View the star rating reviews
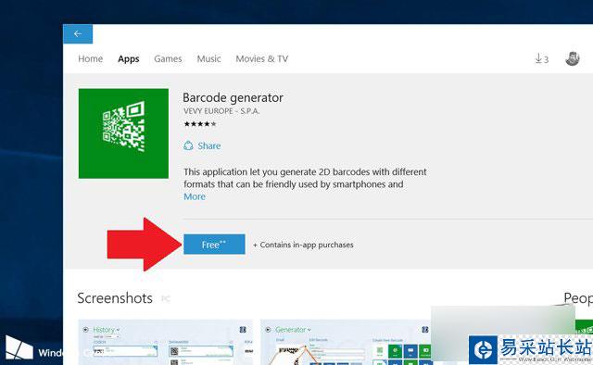This screenshot has height=365, width=593. (x=200, y=124)
